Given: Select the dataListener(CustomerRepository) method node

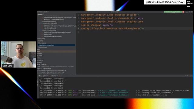Looking at the screenshot, I should tap(59, 26).
